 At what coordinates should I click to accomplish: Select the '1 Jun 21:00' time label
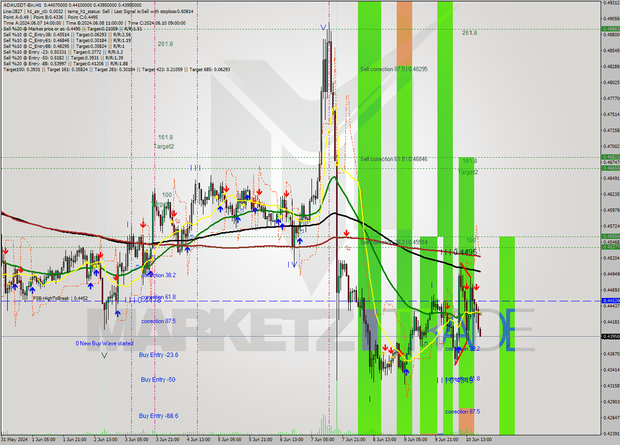point(76,440)
